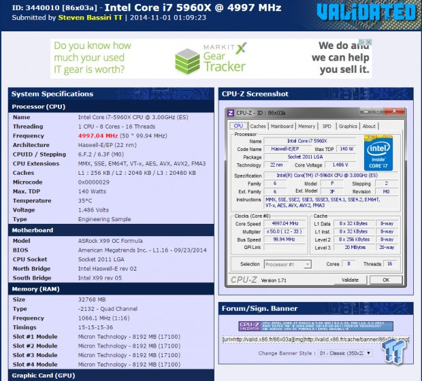
Task: Select the forum banner URL code field
Action: (316, 339)
